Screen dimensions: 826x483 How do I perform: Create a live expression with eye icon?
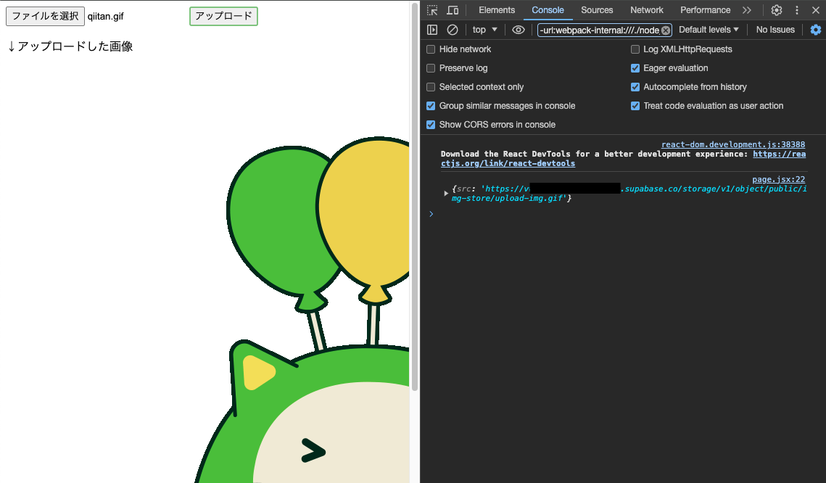click(519, 30)
